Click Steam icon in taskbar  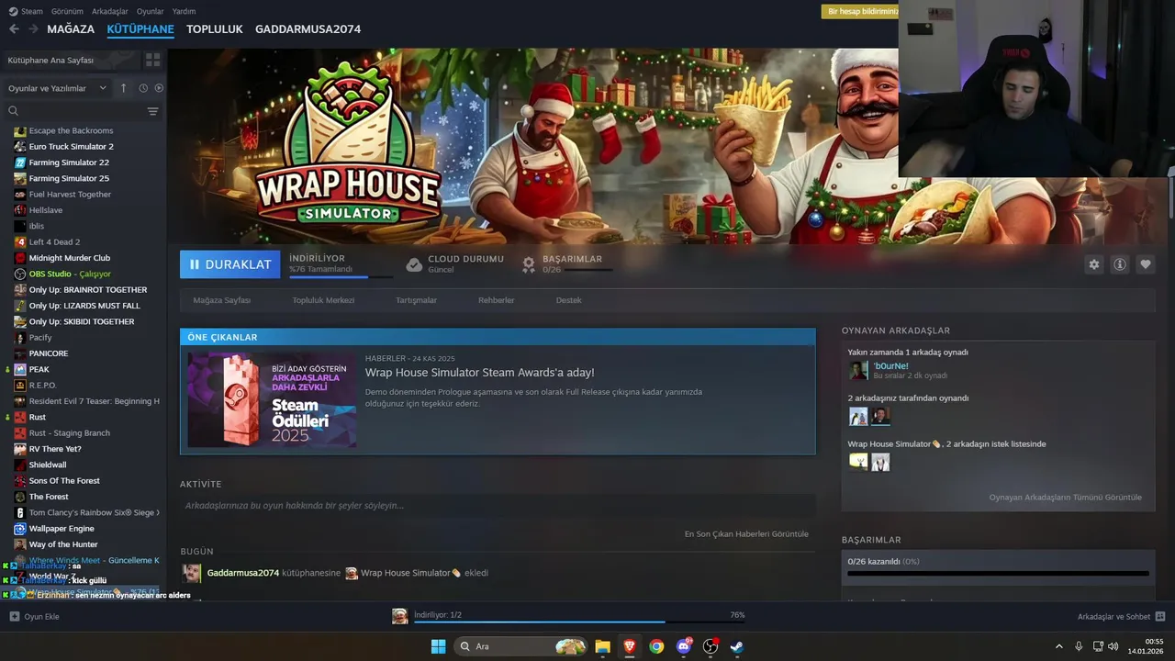point(736,646)
